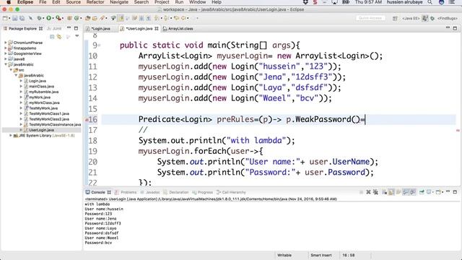Click Clear Console icon
The height and width of the screenshot is (260, 462).
tap(385, 192)
